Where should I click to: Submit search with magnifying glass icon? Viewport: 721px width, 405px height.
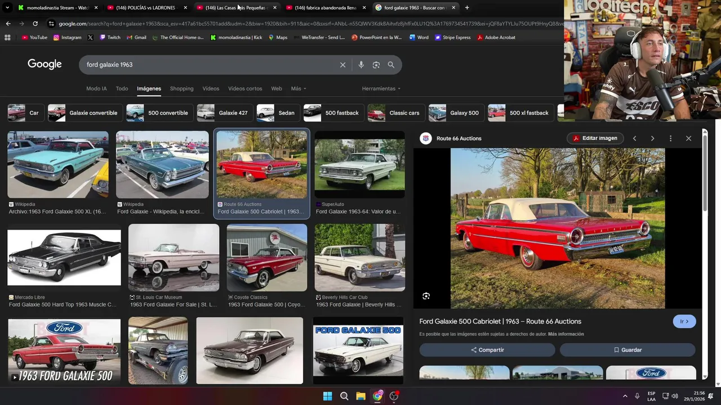[391, 65]
